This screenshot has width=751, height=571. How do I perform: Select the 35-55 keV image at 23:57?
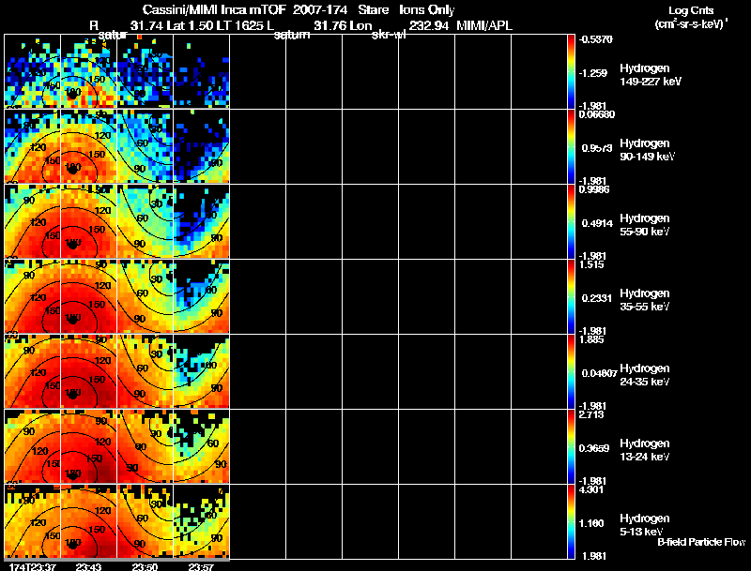point(201,296)
